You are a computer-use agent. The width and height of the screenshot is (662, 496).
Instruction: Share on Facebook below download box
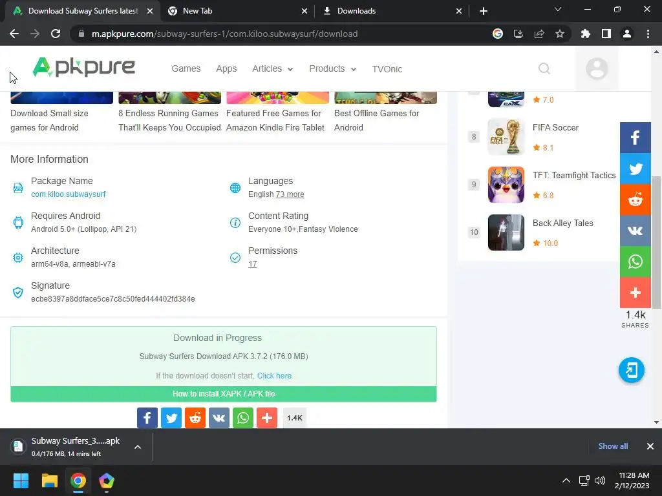click(147, 418)
